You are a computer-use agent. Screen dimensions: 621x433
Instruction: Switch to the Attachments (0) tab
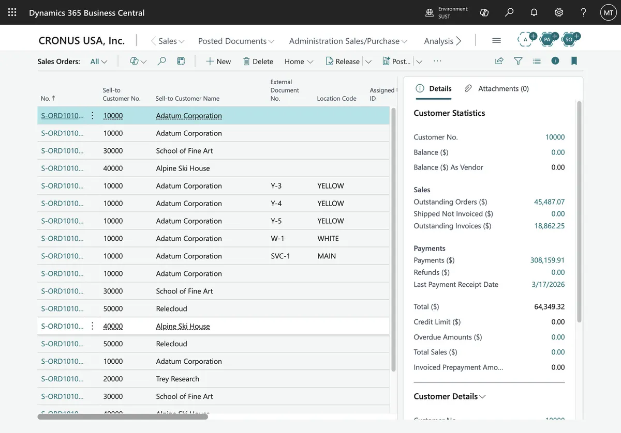click(x=497, y=88)
